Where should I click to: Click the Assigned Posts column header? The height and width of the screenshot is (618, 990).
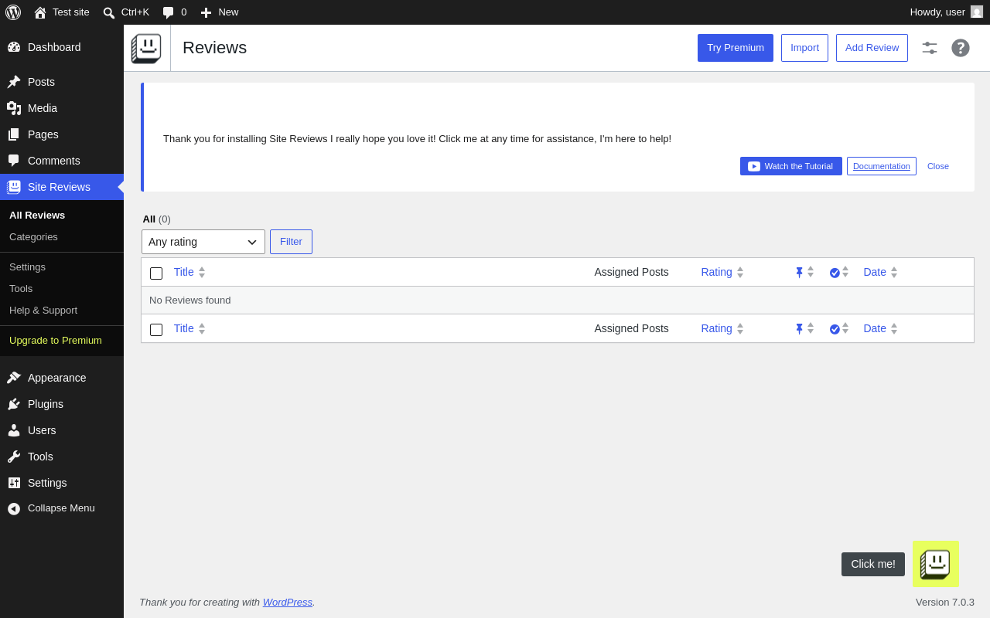[631, 272]
